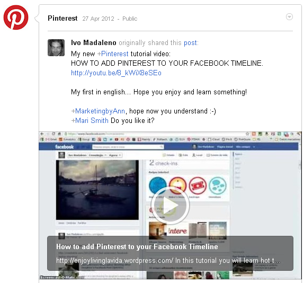Click the post date 27 Apr 2012
This screenshot has height=283, width=304.
click(99, 19)
